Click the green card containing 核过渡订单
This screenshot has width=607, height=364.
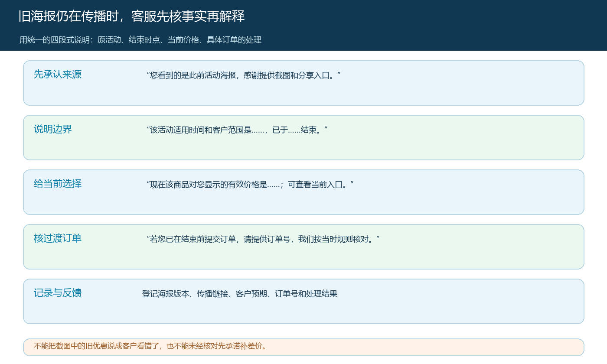coord(303,247)
